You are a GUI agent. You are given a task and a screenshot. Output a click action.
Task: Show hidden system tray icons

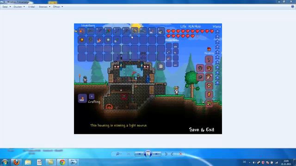(250, 162)
